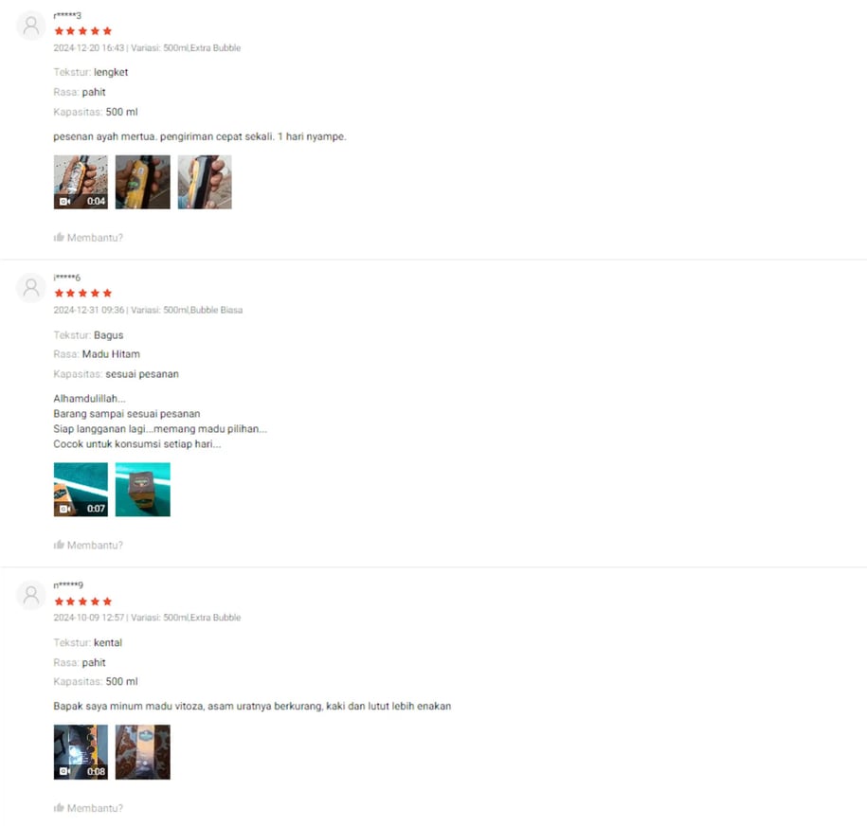Play the 0:07 video in second review

coord(81,490)
